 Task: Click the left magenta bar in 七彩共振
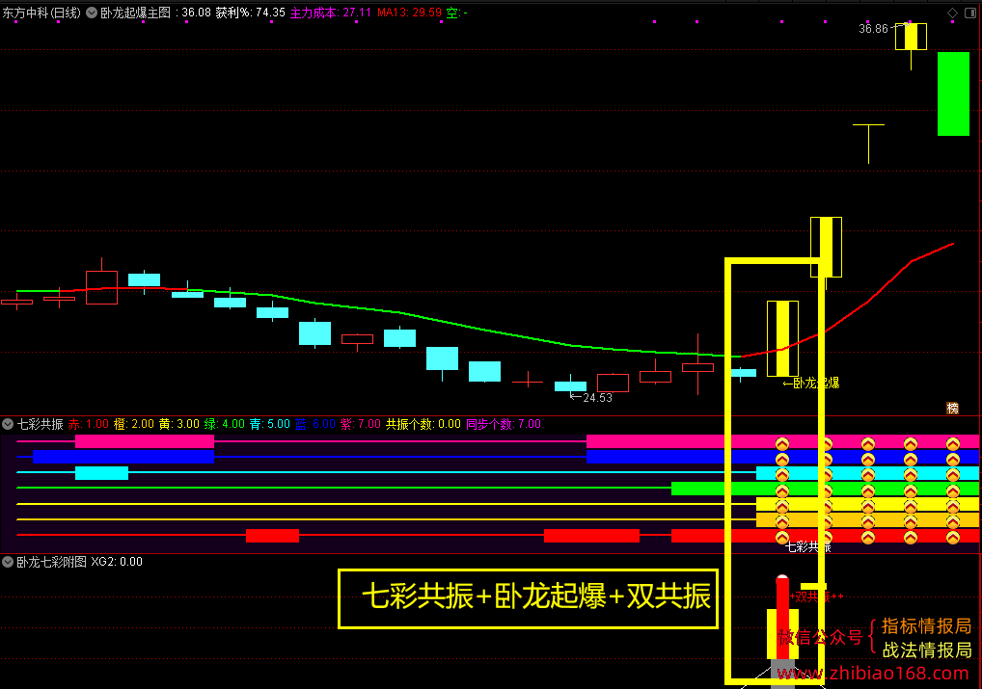(144, 441)
